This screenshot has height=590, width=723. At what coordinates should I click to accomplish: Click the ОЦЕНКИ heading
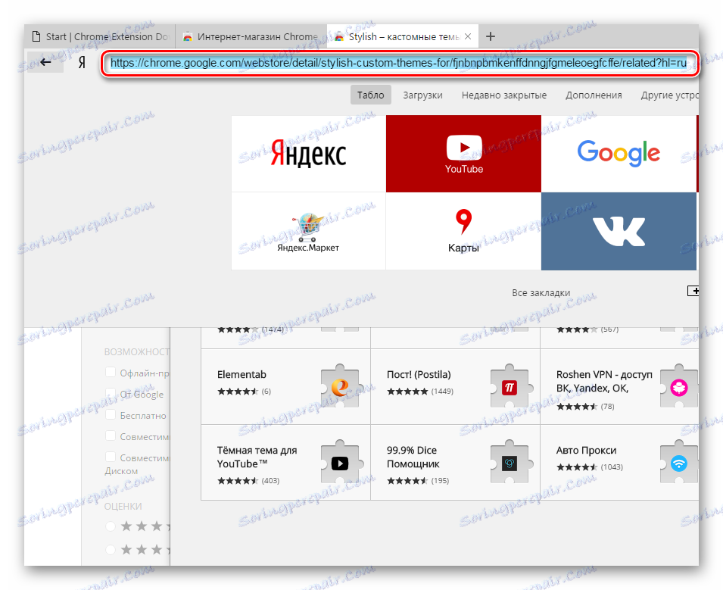123,507
